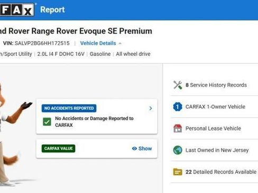This screenshot has width=258, height=193.
Task: Click the Report header title
Action: [52, 9]
